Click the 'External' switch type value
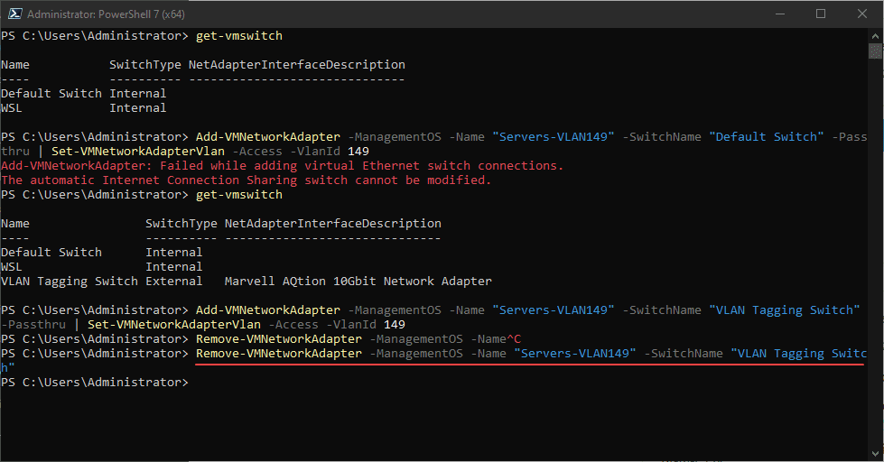The height and width of the screenshot is (462, 884). [174, 282]
